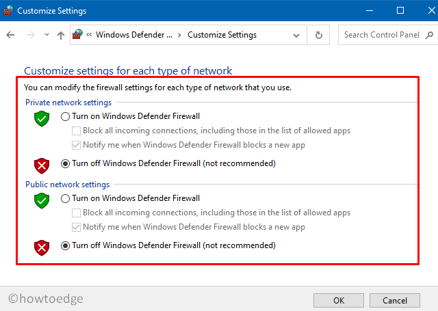This screenshot has width=438, height=311.
Task: Check block all incoming under Private settings
Action: point(76,131)
